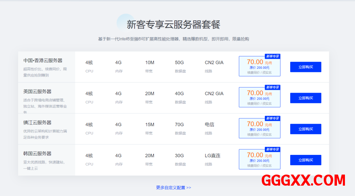Open the 更多自定义配置 link
Image resolution: width=355 pixels, height=196 pixels.
click(173, 188)
